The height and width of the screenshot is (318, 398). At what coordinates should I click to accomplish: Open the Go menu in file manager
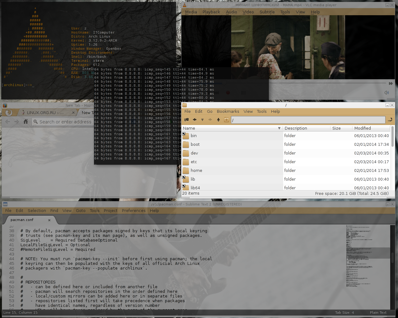210,111
